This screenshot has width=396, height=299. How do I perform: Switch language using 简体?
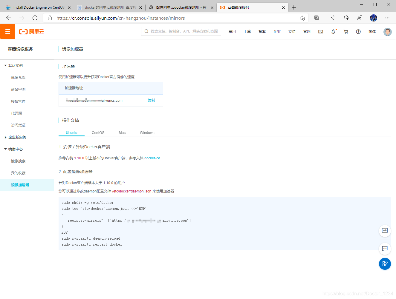[x=372, y=32]
